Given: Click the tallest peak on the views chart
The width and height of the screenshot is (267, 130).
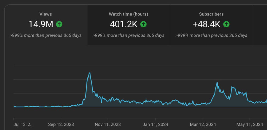Looking at the screenshot, I should [90, 73].
